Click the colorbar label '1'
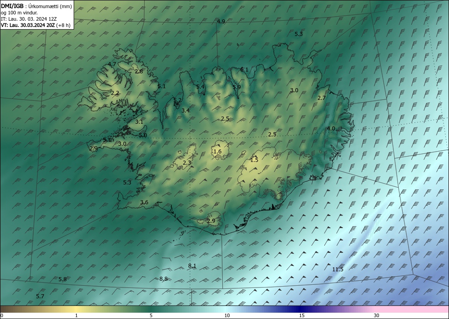The width and height of the screenshot is (449, 319). 76,315
